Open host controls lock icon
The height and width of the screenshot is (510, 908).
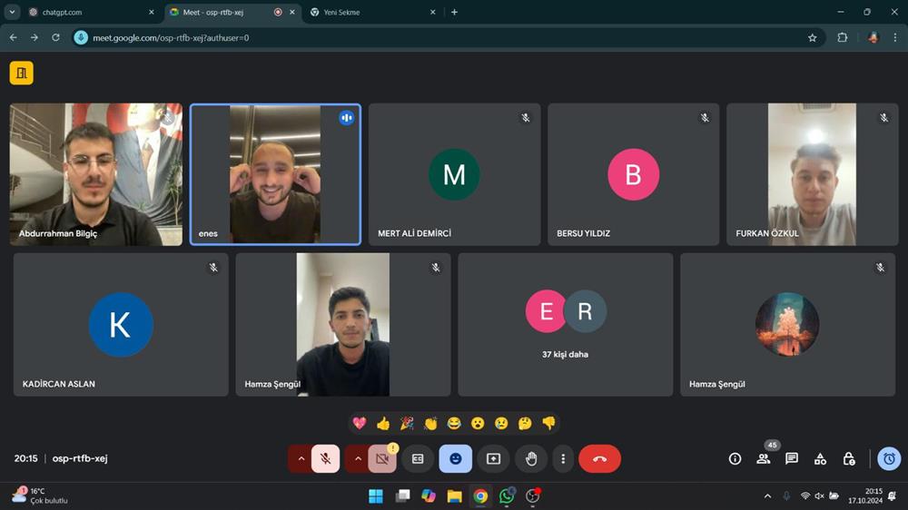click(x=849, y=458)
